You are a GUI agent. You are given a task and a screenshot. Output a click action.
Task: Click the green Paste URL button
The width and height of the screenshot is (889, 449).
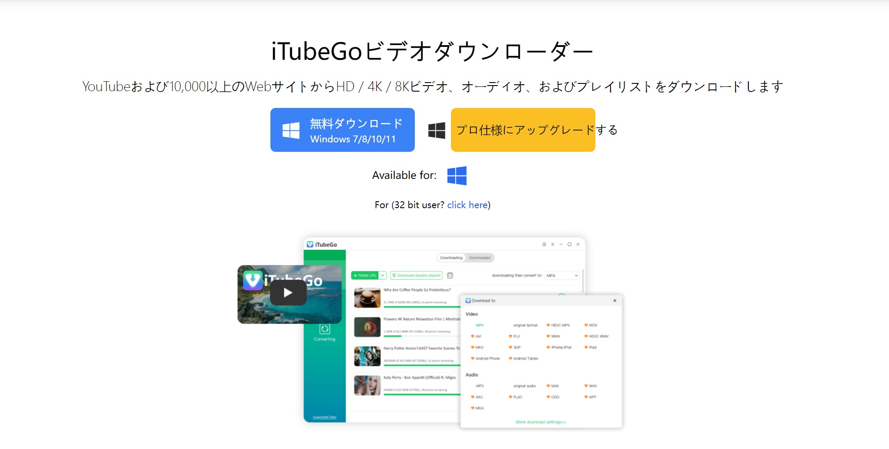click(x=365, y=275)
